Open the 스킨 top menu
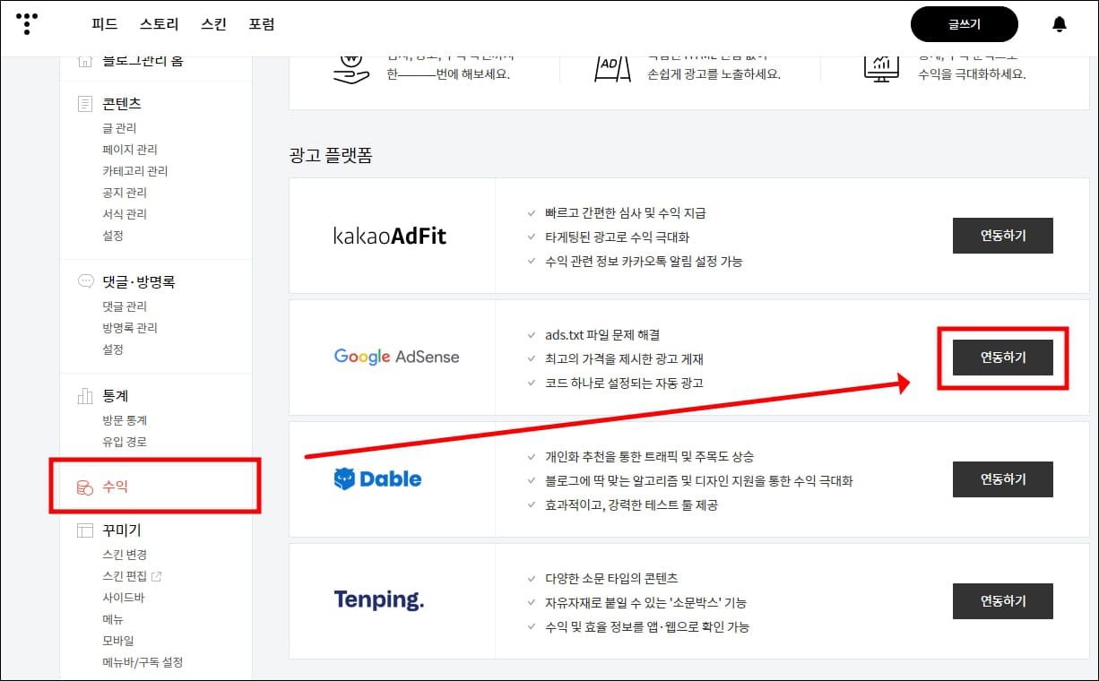 [x=214, y=24]
